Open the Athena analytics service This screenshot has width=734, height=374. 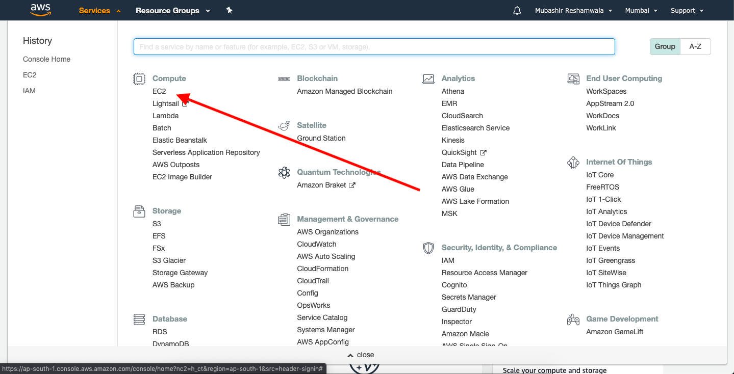453,91
